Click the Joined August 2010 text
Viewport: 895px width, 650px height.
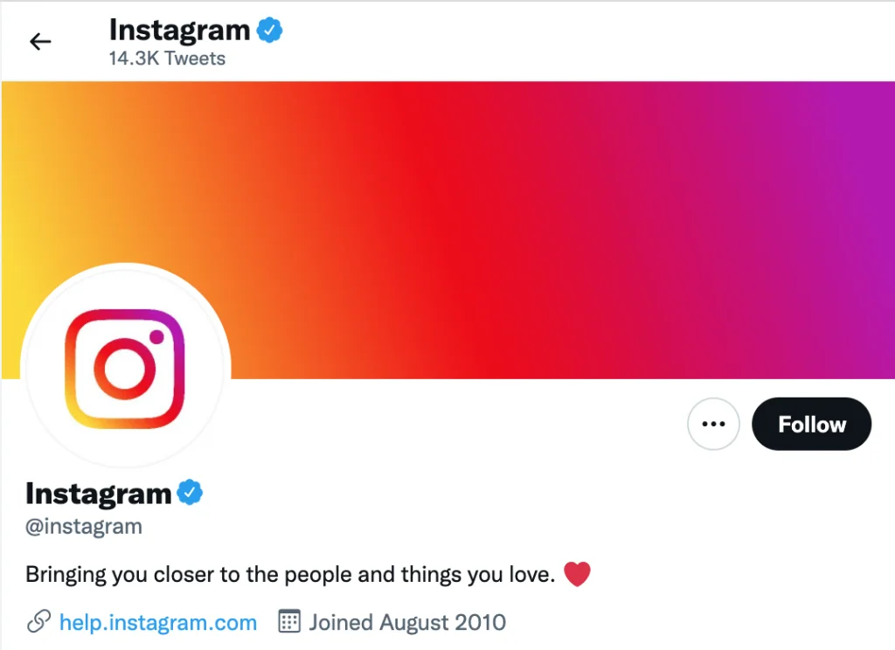pyautogui.click(x=407, y=622)
